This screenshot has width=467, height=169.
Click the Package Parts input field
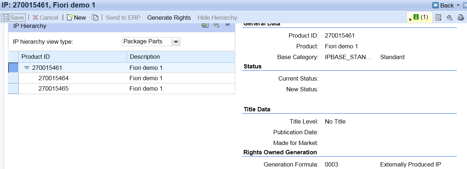[147, 42]
